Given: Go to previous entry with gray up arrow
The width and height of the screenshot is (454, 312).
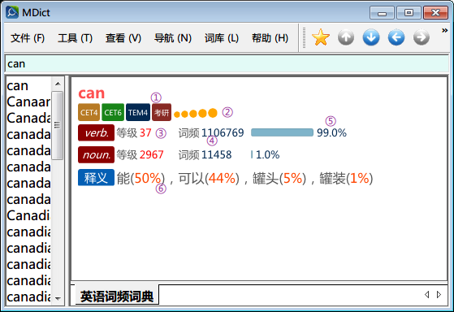Looking at the screenshot, I should (x=346, y=37).
